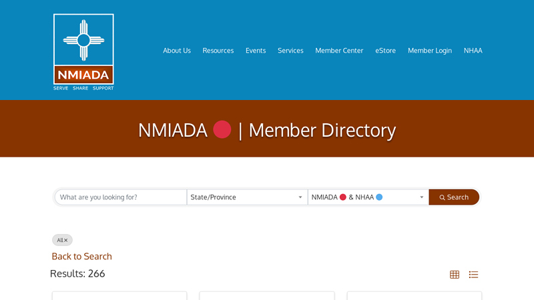
Task: Switch to grid view layout
Action: 455,275
